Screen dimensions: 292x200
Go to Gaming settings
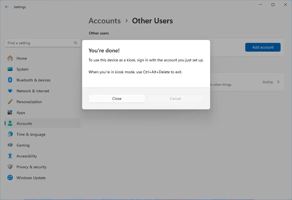pyautogui.click(x=43, y=145)
